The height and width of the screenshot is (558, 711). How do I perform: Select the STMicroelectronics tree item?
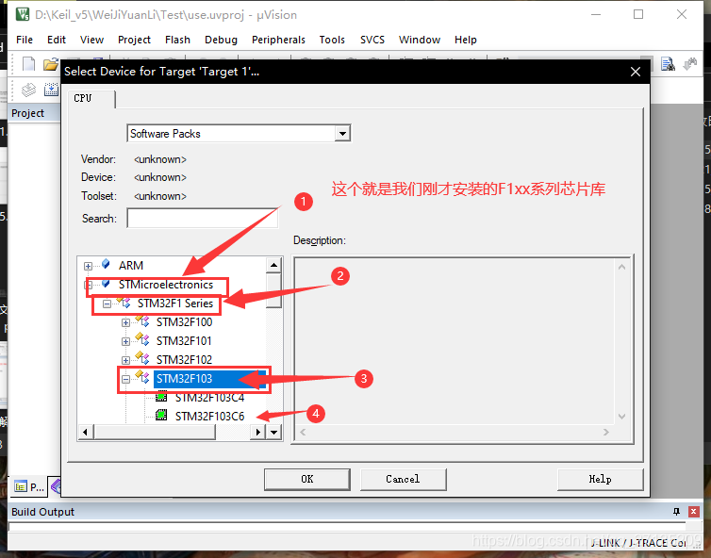pos(166,285)
